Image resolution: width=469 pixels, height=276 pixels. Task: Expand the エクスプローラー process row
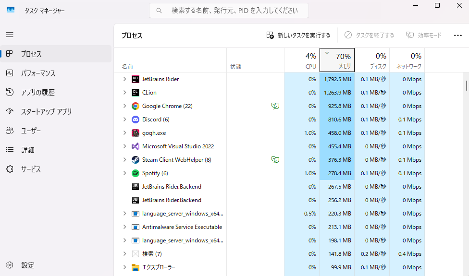tap(124, 267)
